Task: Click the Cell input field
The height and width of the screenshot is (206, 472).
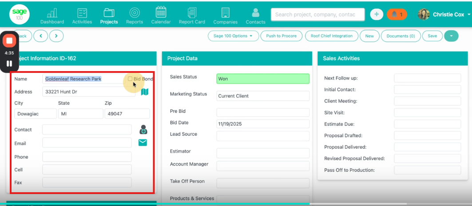Action: 87,170
